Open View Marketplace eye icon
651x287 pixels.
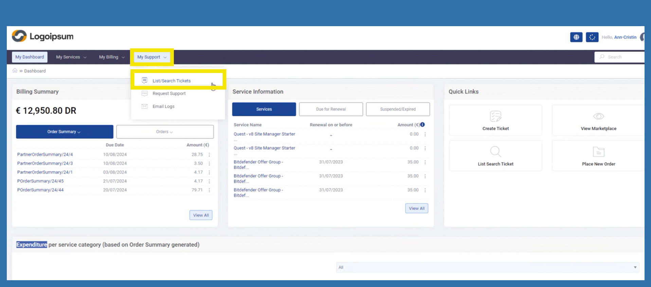pos(598,116)
